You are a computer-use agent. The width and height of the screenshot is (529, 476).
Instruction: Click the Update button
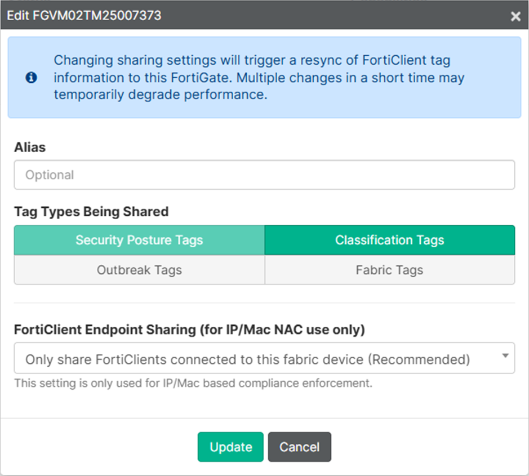(x=230, y=447)
